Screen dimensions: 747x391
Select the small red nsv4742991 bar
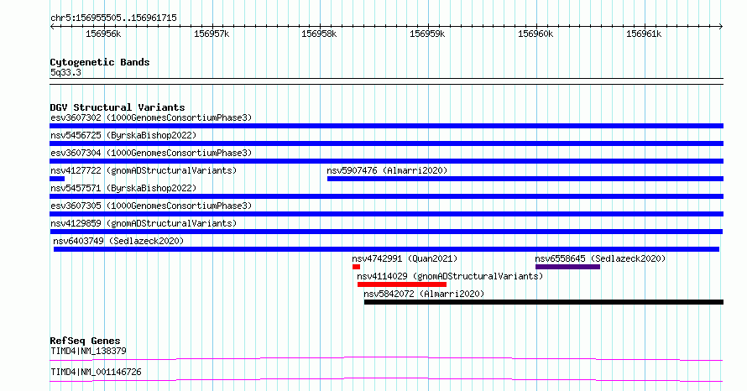click(x=357, y=267)
